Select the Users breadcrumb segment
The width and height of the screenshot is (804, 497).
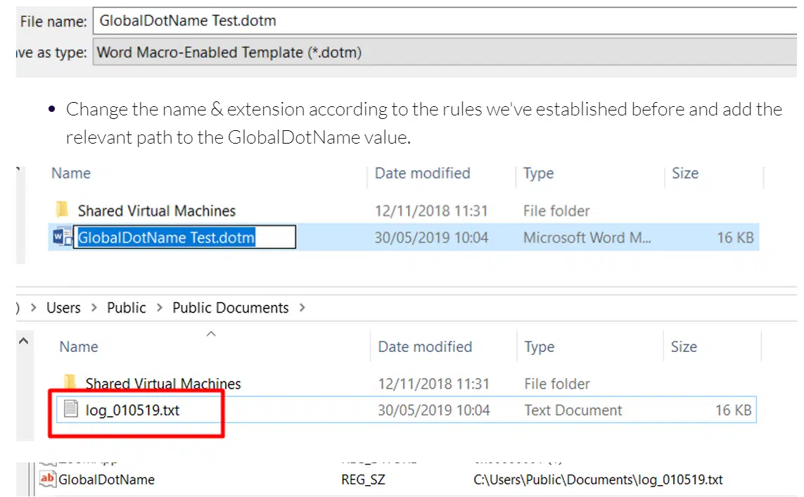63,308
